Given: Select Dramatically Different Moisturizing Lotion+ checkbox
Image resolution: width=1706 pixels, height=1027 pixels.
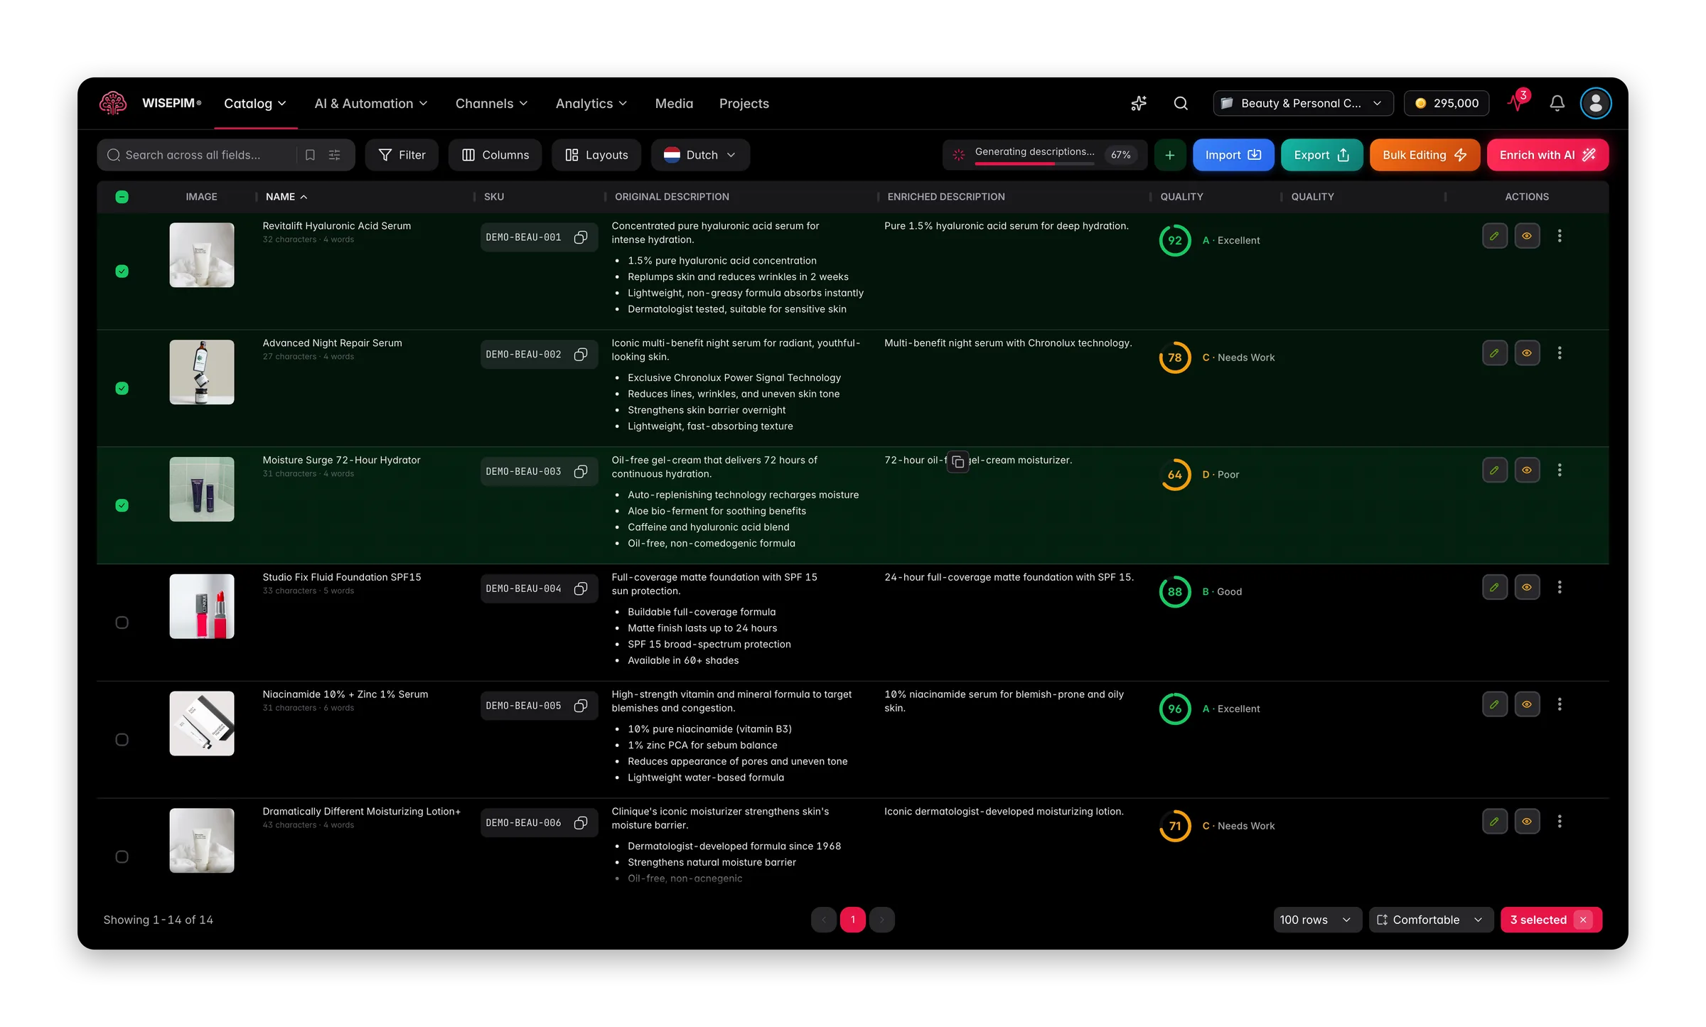Looking at the screenshot, I should point(122,857).
